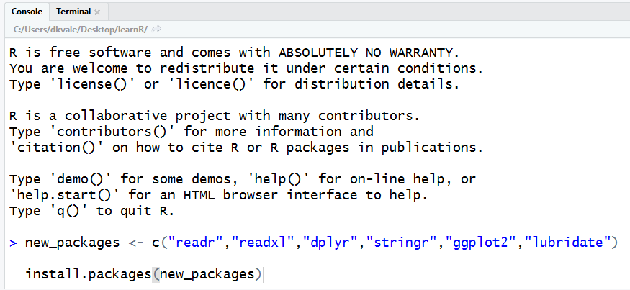The height and width of the screenshot is (290, 630).
Task: Click the 'contributors()' text in console
Action: tap(112, 132)
